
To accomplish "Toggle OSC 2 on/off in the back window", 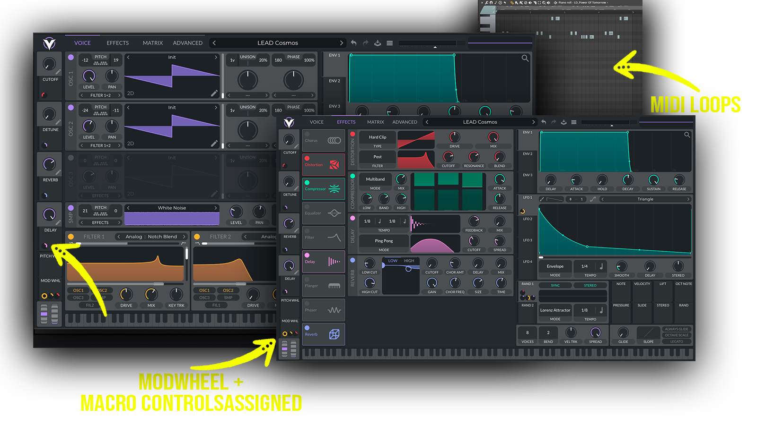I will tap(71, 108).
